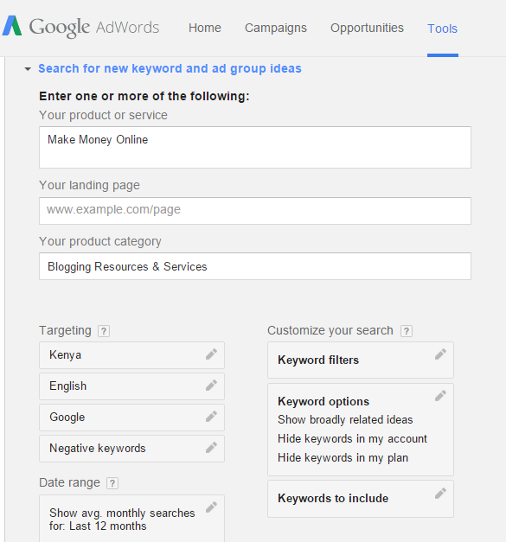Click the pencil icon in Google network row
This screenshot has width=506, height=542.
click(x=211, y=416)
